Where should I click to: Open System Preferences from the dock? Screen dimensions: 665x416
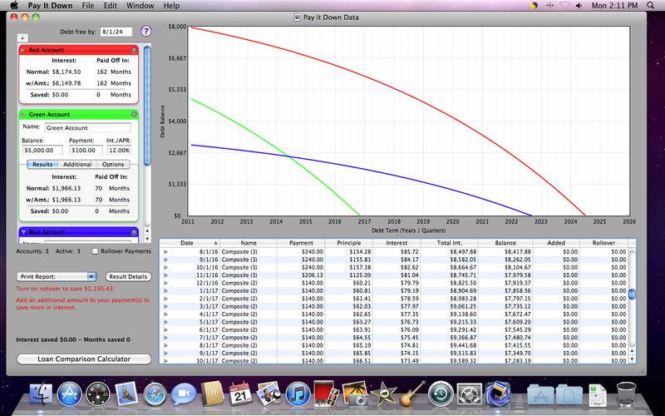(469, 394)
